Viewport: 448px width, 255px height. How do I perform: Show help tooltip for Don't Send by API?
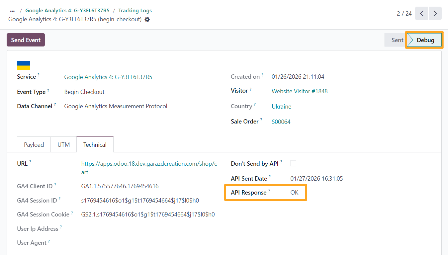tap(281, 162)
